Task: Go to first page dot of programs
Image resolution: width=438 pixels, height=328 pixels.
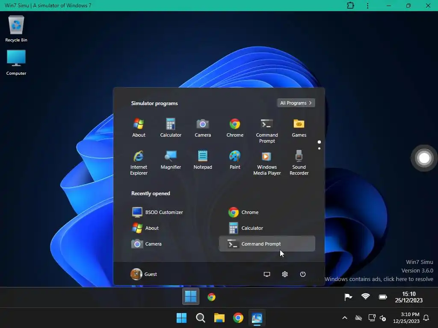Action: [x=319, y=142]
